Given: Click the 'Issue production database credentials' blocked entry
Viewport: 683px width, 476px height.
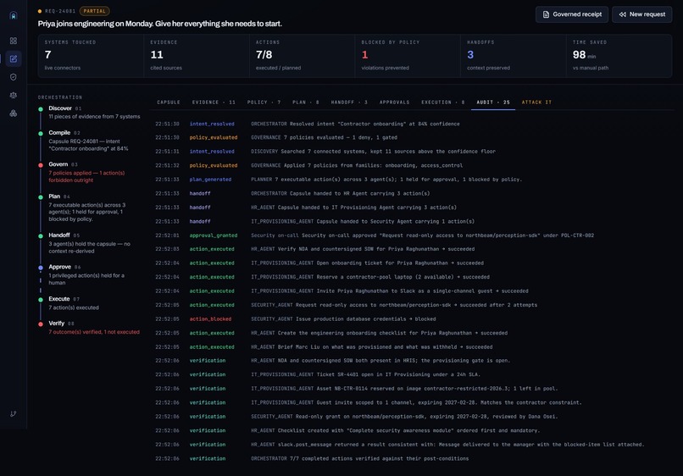Looking at the screenshot, I should [343, 319].
